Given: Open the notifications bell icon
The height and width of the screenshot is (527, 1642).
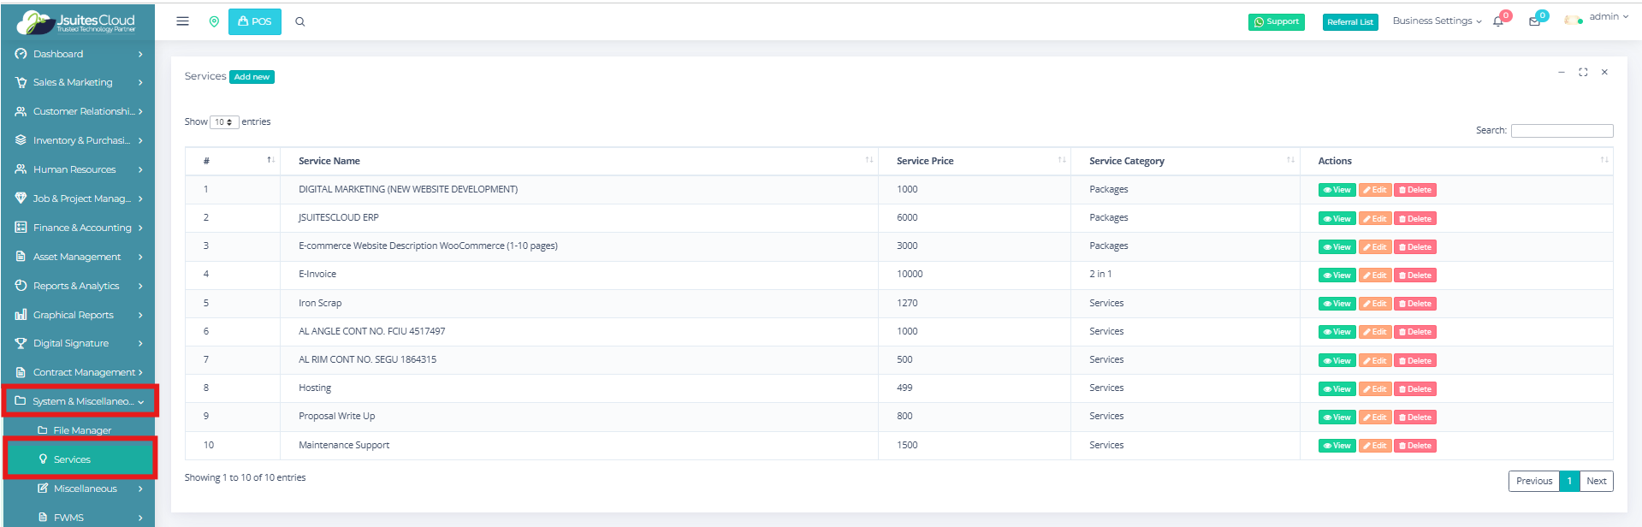Looking at the screenshot, I should click(x=1498, y=21).
